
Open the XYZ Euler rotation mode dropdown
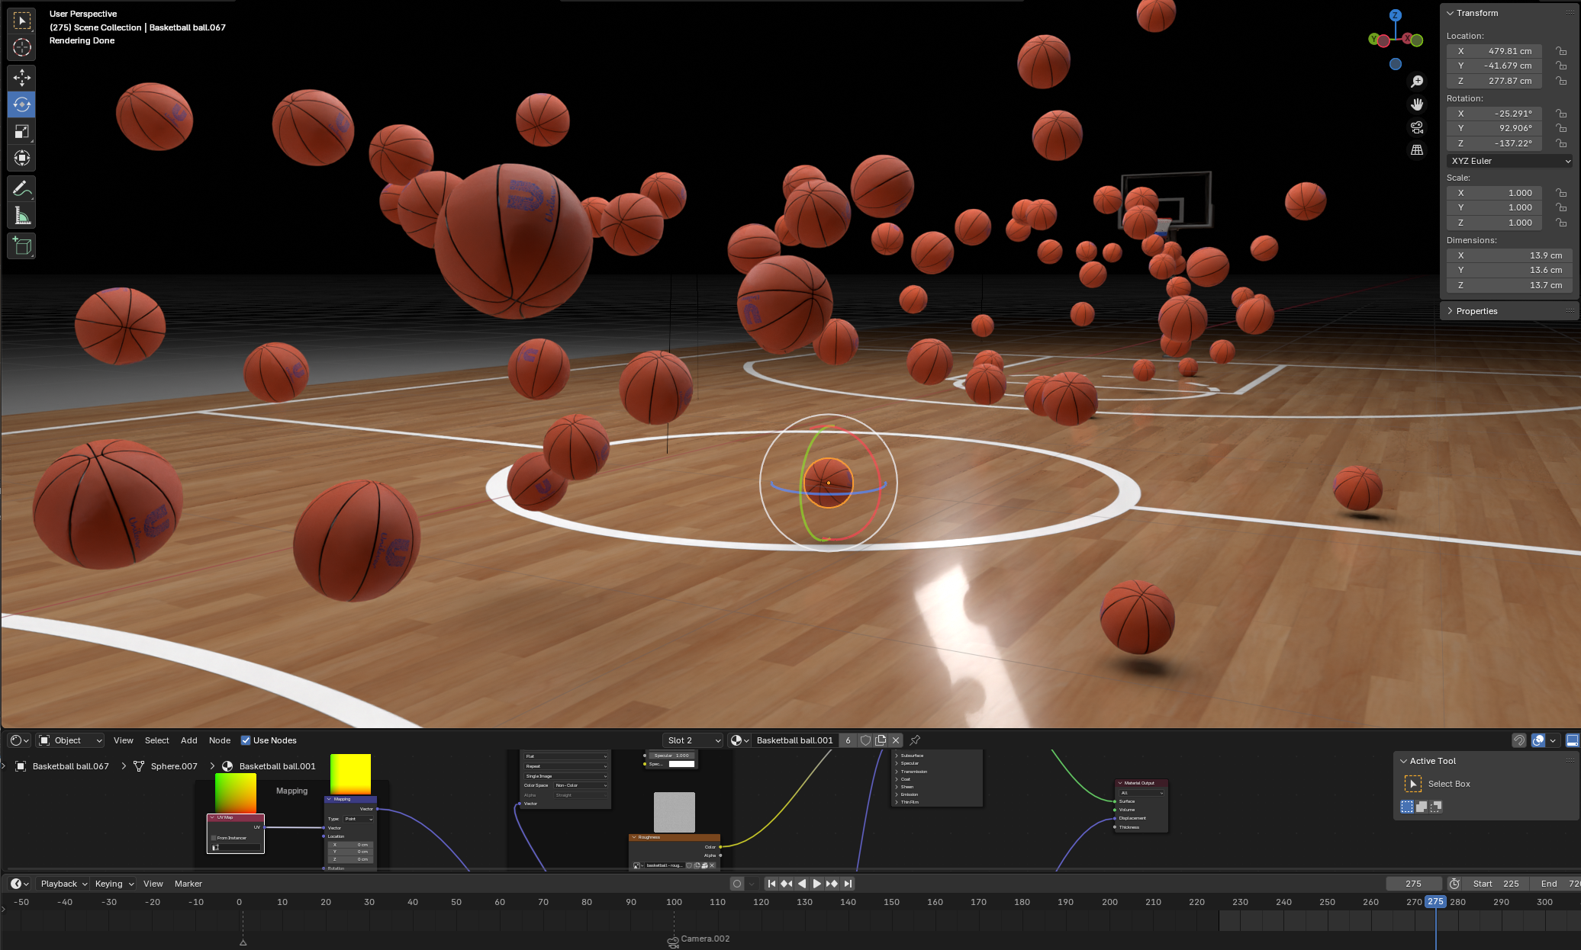(1509, 161)
